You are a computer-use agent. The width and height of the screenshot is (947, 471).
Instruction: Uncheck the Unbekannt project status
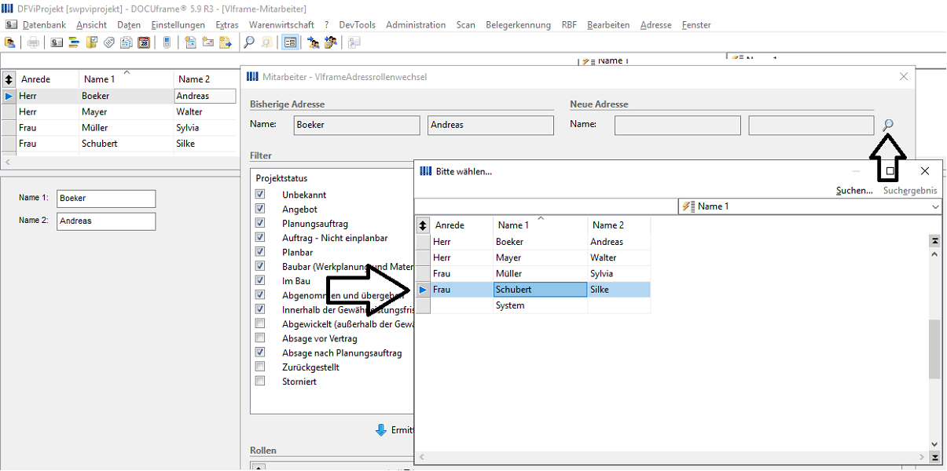tap(260, 195)
